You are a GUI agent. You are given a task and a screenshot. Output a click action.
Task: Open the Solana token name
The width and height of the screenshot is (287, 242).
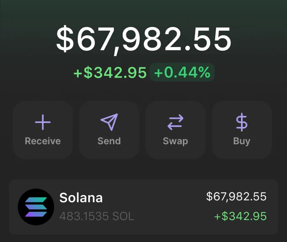(81, 198)
